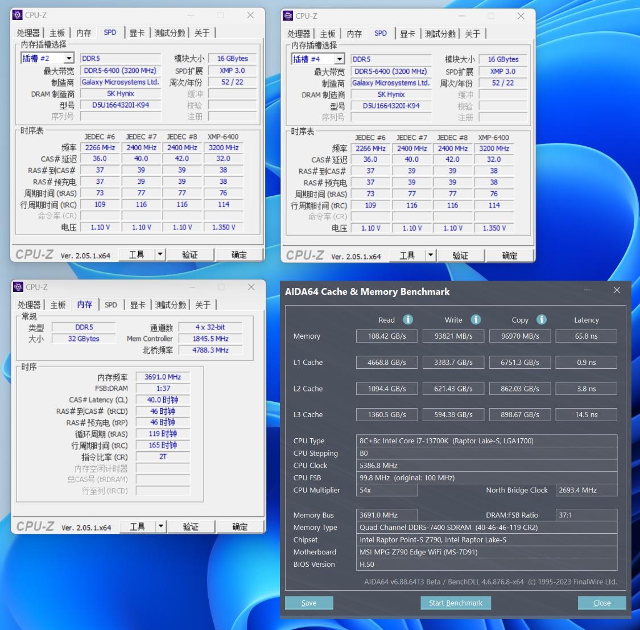Click CPU-Z app icon in top-left window

(18, 15)
